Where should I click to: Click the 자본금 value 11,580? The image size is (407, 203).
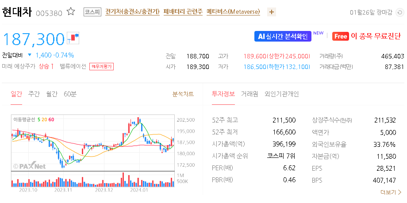[x=386, y=156]
